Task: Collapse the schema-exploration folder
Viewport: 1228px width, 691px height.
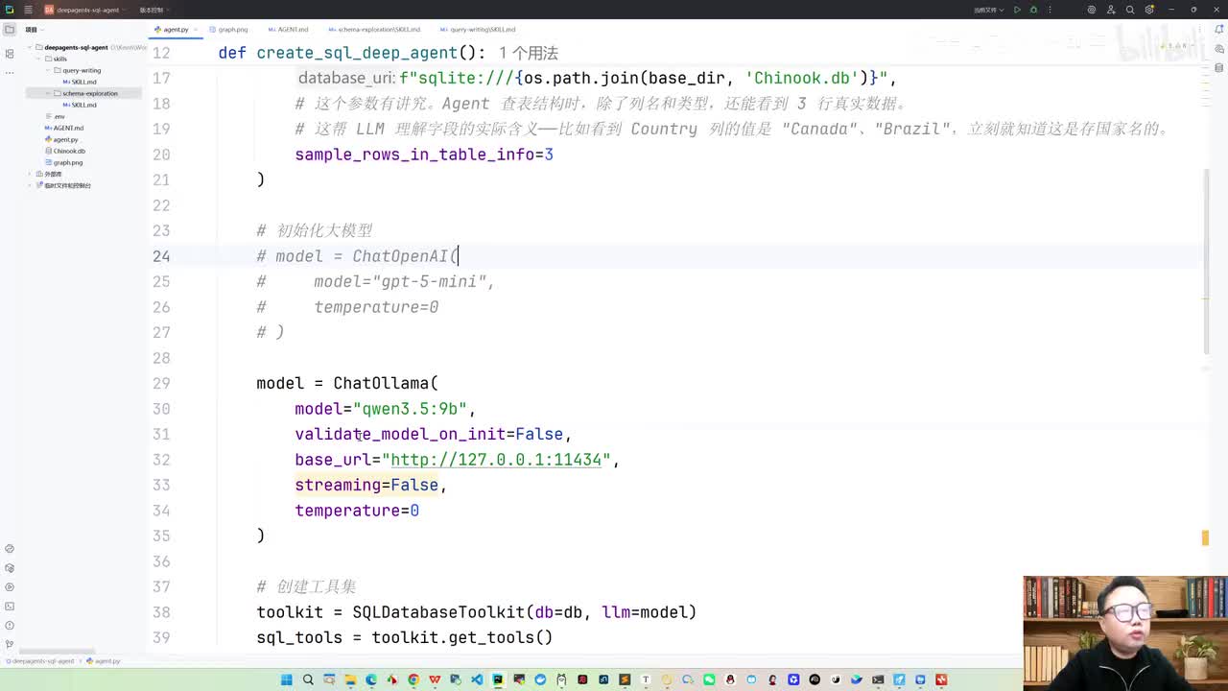Action: (48, 93)
